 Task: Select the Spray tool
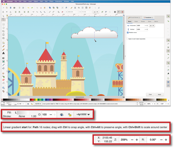(x=3, y=76)
